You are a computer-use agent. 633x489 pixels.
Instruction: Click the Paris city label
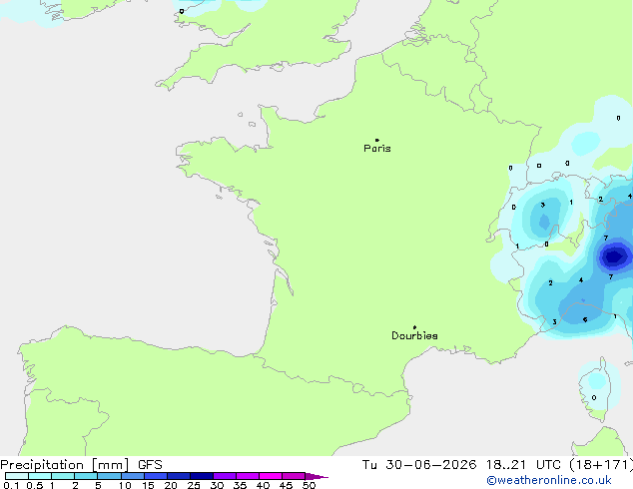click(377, 149)
